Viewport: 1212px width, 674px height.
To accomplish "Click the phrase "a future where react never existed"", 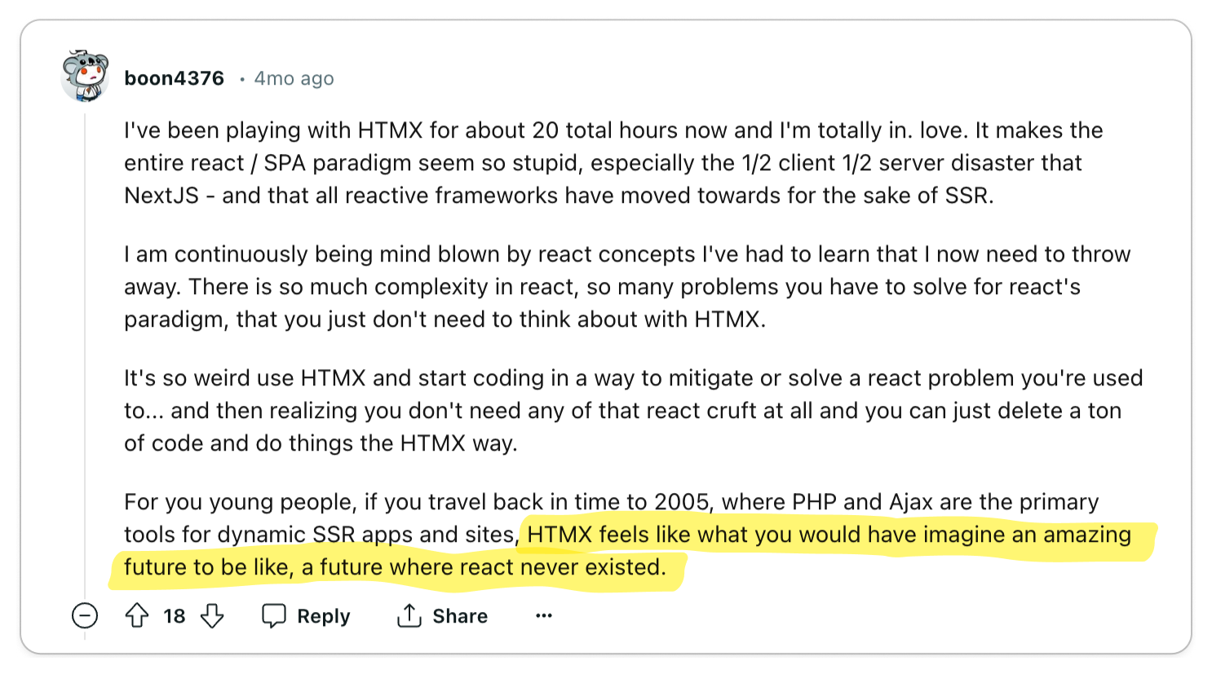I will pos(484,567).
